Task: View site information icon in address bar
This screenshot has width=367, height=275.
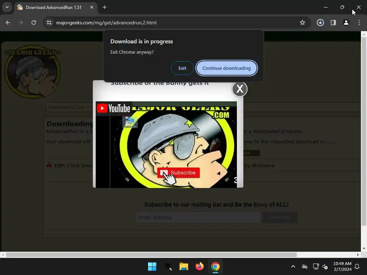Action: coord(49,23)
